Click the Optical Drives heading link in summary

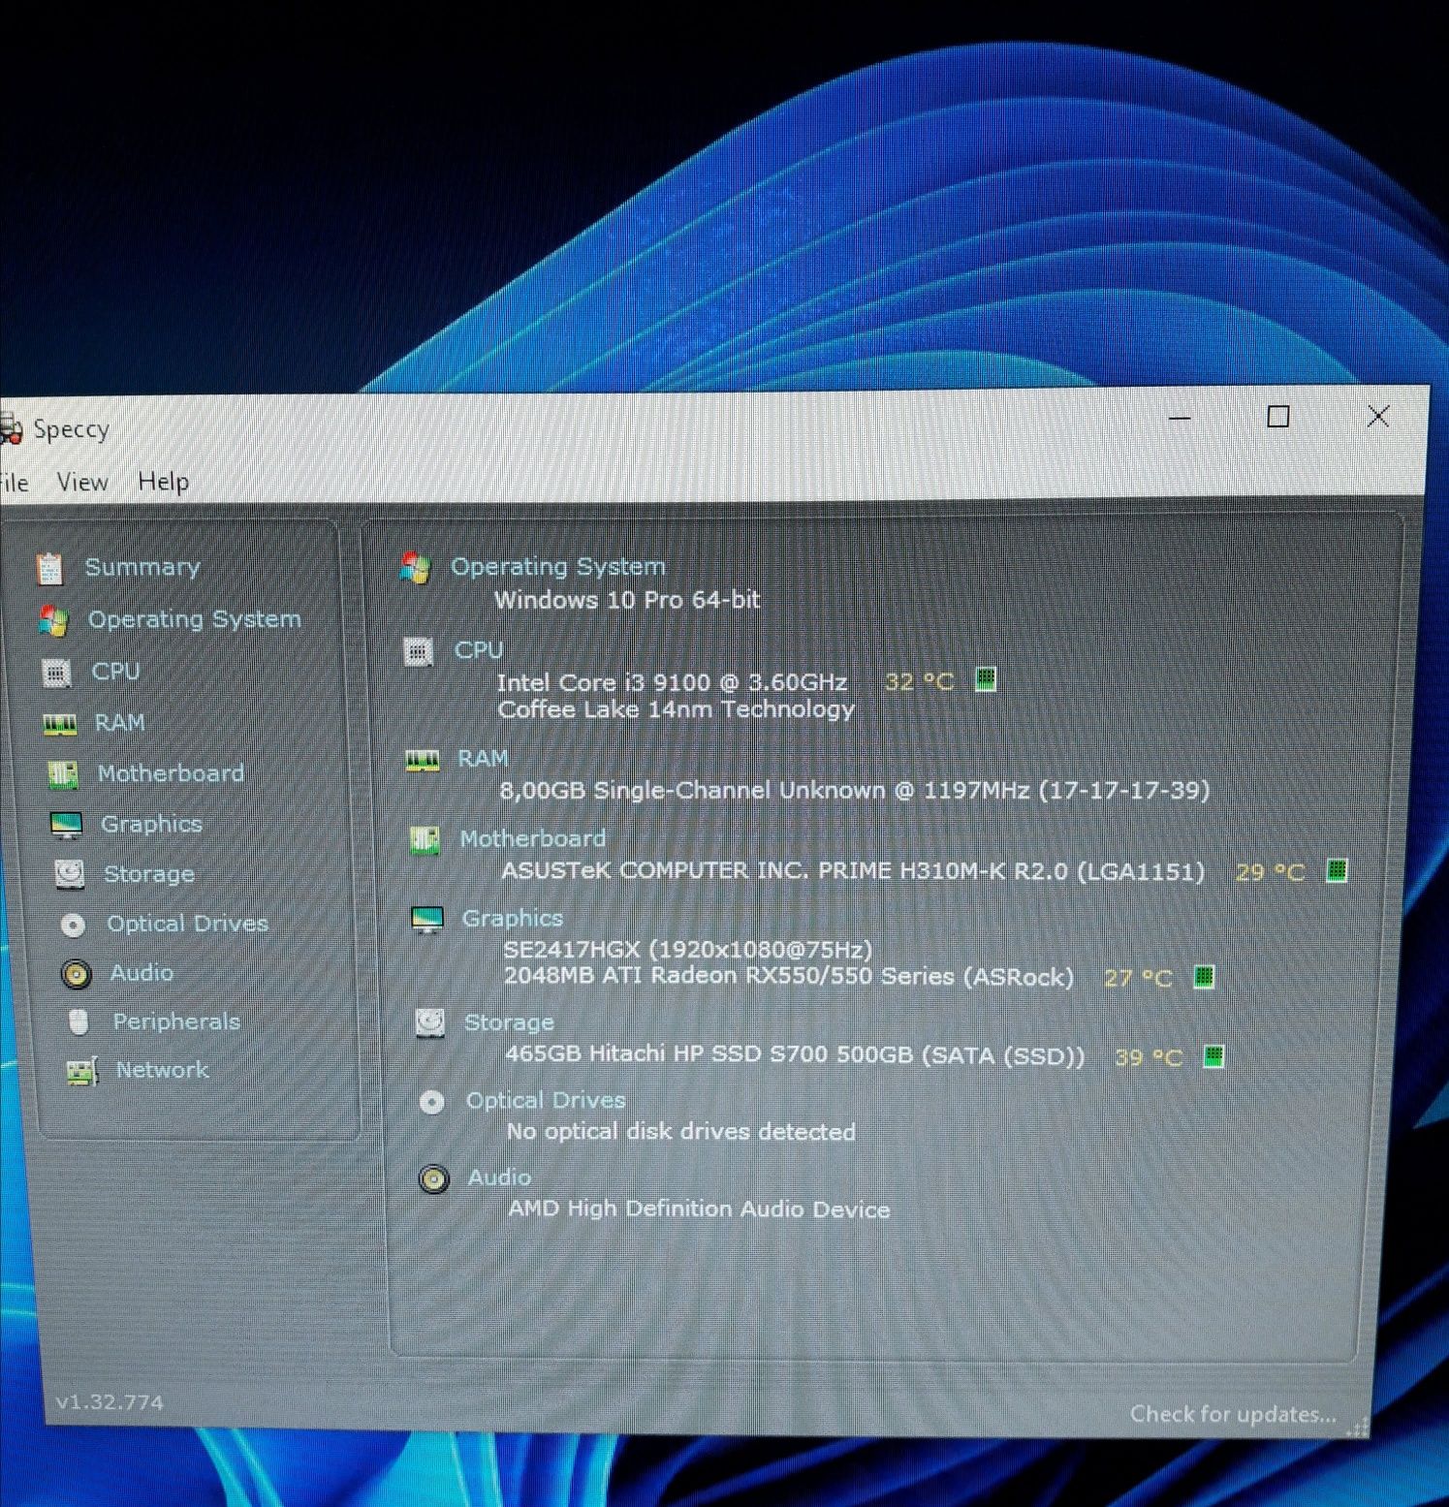[546, 1101]
